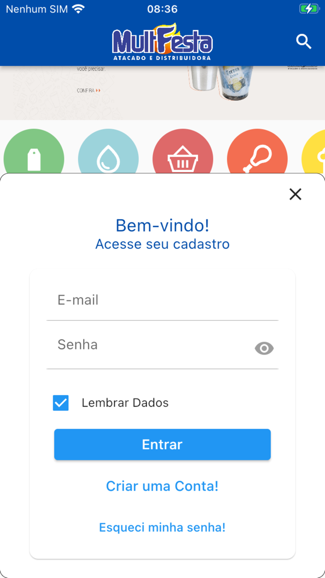This screenshot has width=325, height=578.
Task: Open the red shopping basket category
Action: pos(182,156)
